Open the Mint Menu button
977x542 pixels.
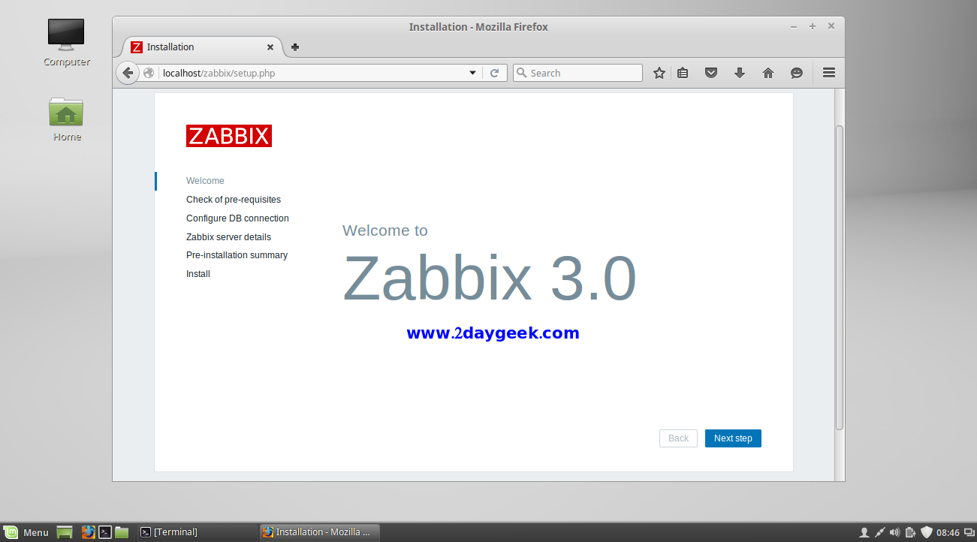coord(27,532)
